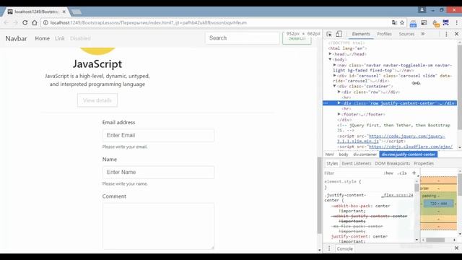462x260 pixels.
Task: Expand row justify-content-center node
Action: pos(339,103)
